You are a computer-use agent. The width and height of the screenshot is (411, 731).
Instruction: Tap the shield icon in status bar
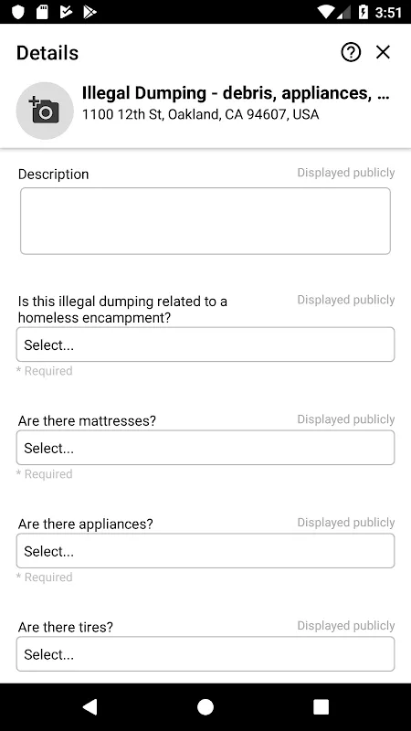coord(17,12)
